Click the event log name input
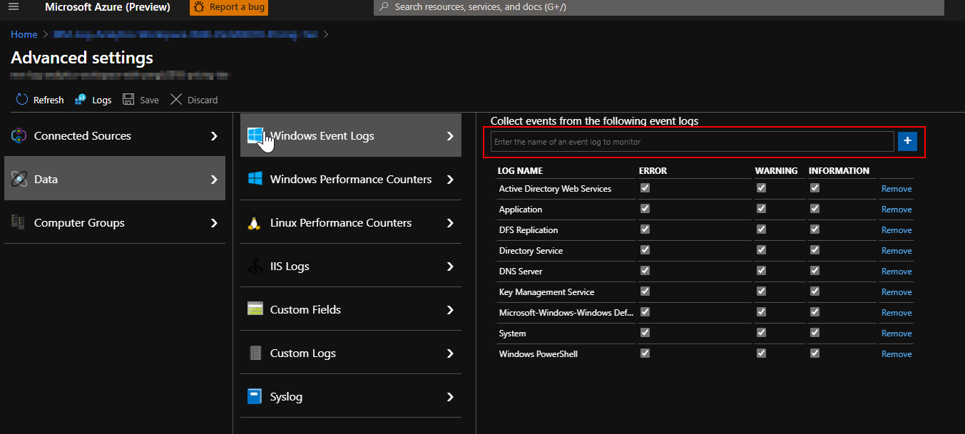The height and width of the screenshot is (434, 965). [692, 142]
